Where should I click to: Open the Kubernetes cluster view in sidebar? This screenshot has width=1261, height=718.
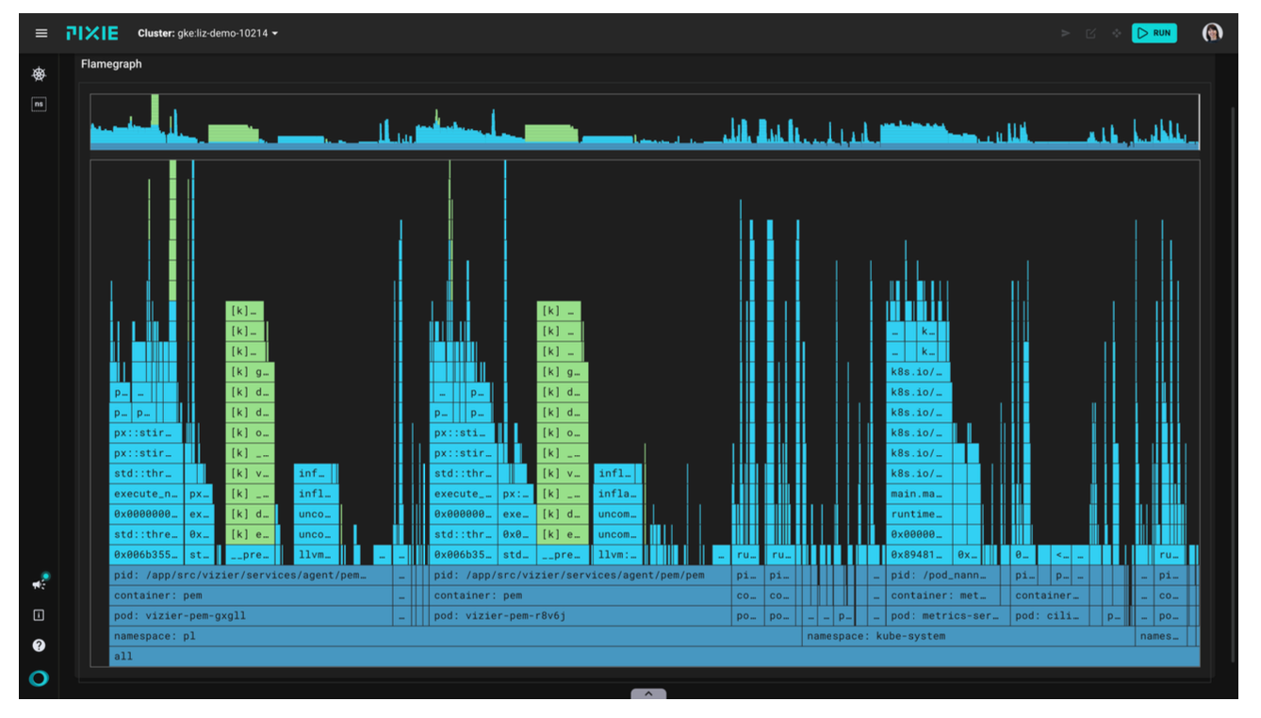39,74
